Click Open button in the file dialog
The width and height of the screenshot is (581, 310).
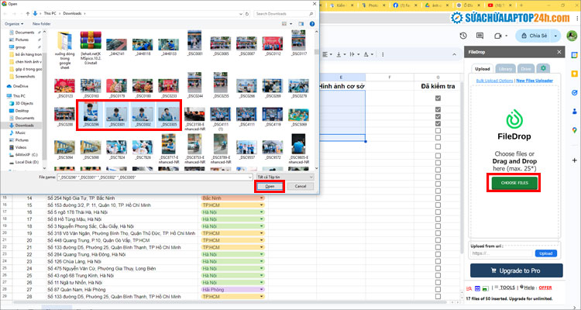[270, 186]
